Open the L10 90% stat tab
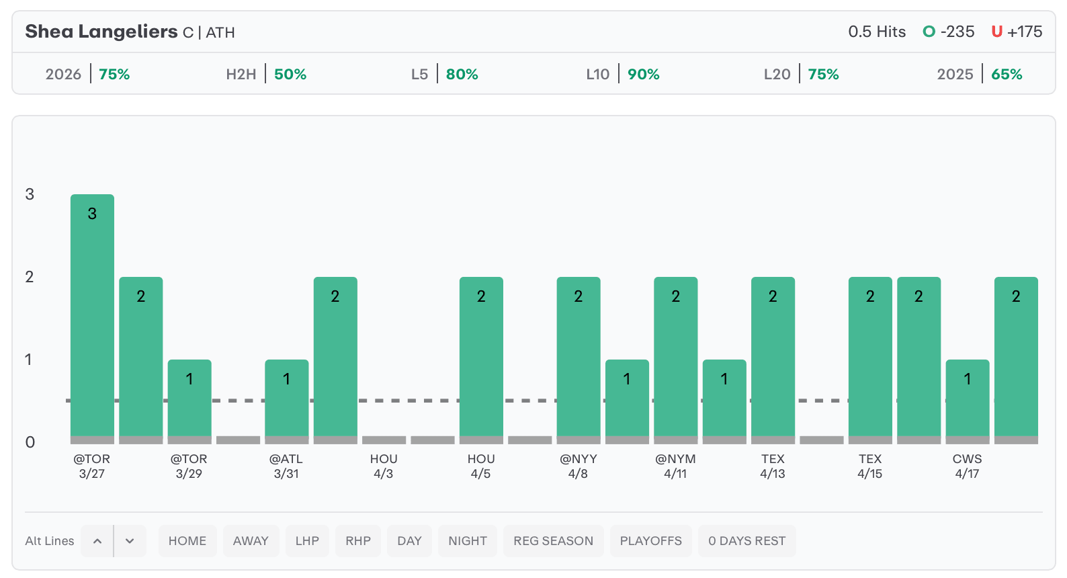Image resolution: width=1067 pixels, height=578 pixels. point(623,74)
